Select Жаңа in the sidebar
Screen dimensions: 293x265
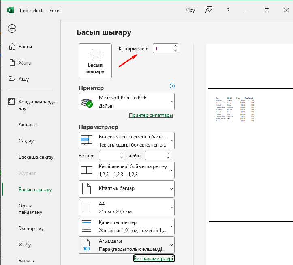pyautogui.click(x=25, y=63)
